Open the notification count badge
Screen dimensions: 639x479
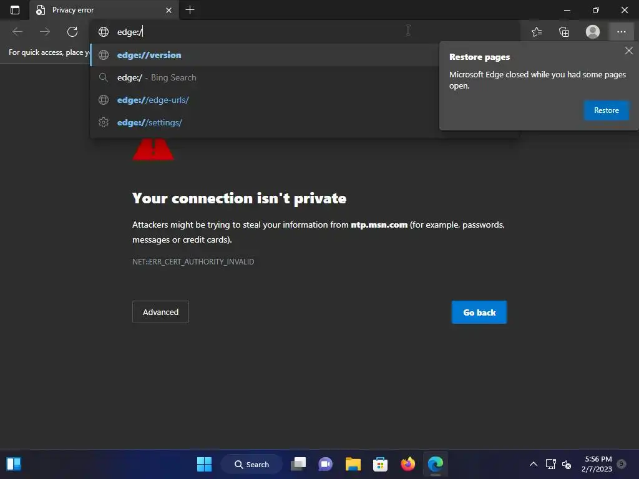click(622, 463)
